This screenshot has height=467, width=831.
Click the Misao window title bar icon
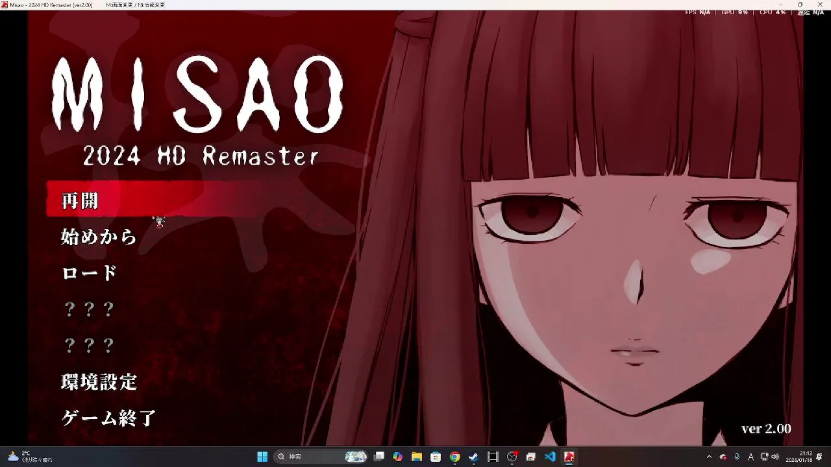[5, 5]
